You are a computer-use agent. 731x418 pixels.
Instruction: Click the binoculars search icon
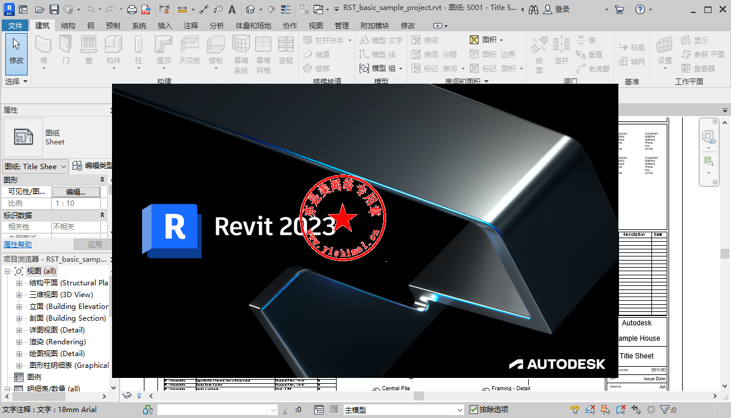point(534,9)
